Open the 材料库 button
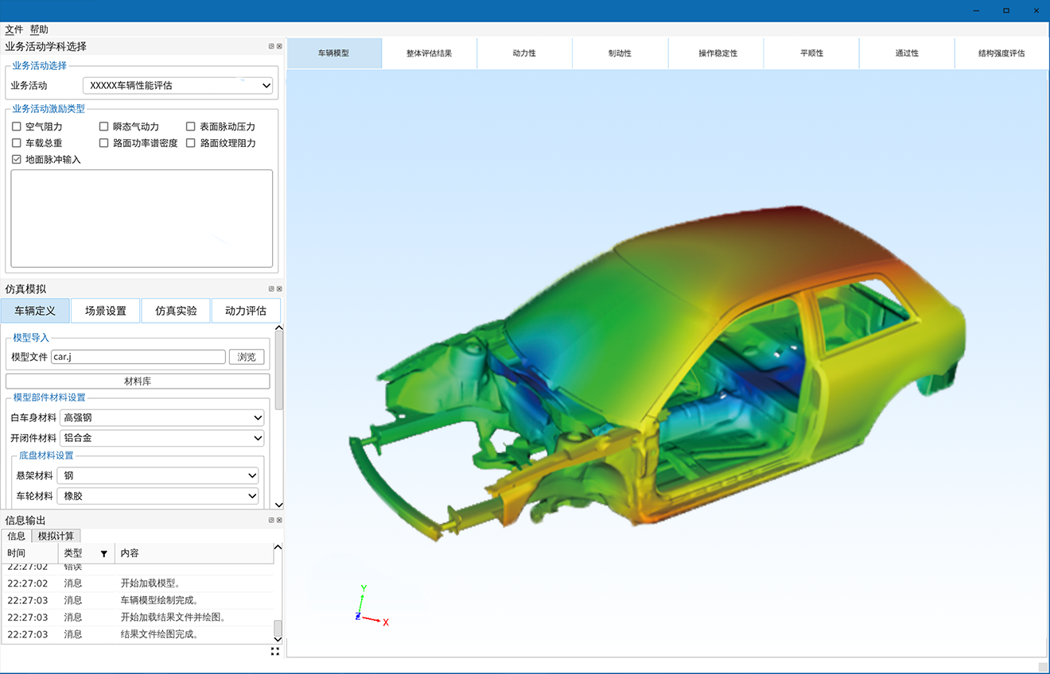Image resolution: width=1050 pixels, height=674 pixels. click(138, 382)
